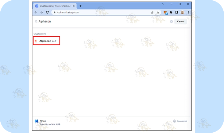Open the Extensions puzzle piece menu
Image resolution: width=224 pixels, height=133 pixels.
tap(171, 12)
